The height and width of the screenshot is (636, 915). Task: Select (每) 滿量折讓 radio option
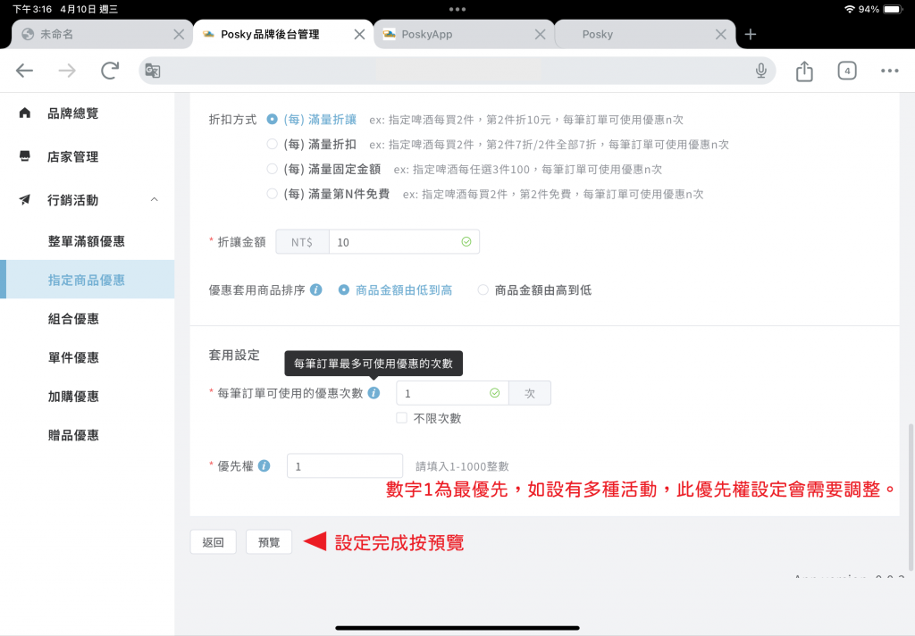(272, 119)
